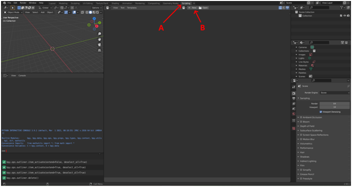Switch to orthographic view grid icon

coord(100,50)
